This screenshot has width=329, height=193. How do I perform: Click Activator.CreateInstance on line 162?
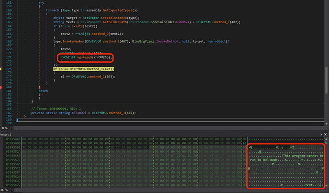[x=104, y=18]
